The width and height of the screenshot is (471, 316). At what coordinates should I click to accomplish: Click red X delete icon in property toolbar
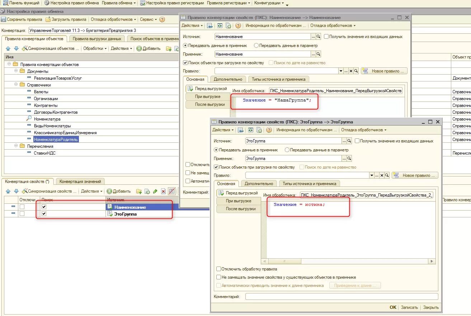[x=164, y=191]
